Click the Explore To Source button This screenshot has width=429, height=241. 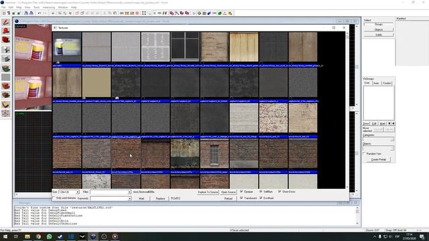(208, 192)
